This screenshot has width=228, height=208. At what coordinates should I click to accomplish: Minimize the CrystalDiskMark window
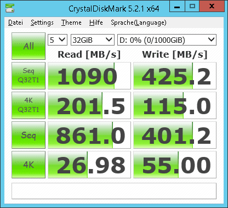[177, 7]
